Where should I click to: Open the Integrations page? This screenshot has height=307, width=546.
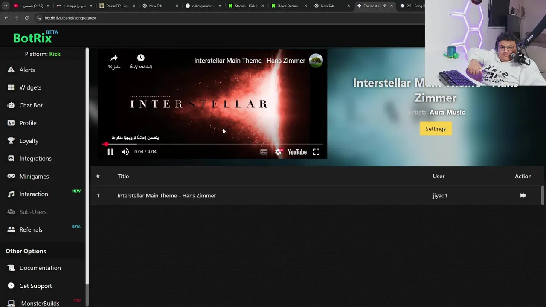tap(35, 159)
